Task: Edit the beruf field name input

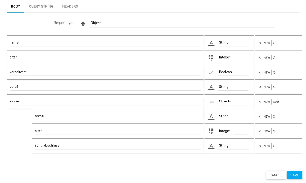Action: coord(105,87)
